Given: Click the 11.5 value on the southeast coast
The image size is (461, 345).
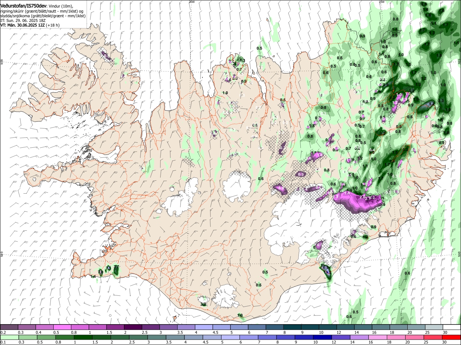Looking at the screenshot, I should (327, 273).
